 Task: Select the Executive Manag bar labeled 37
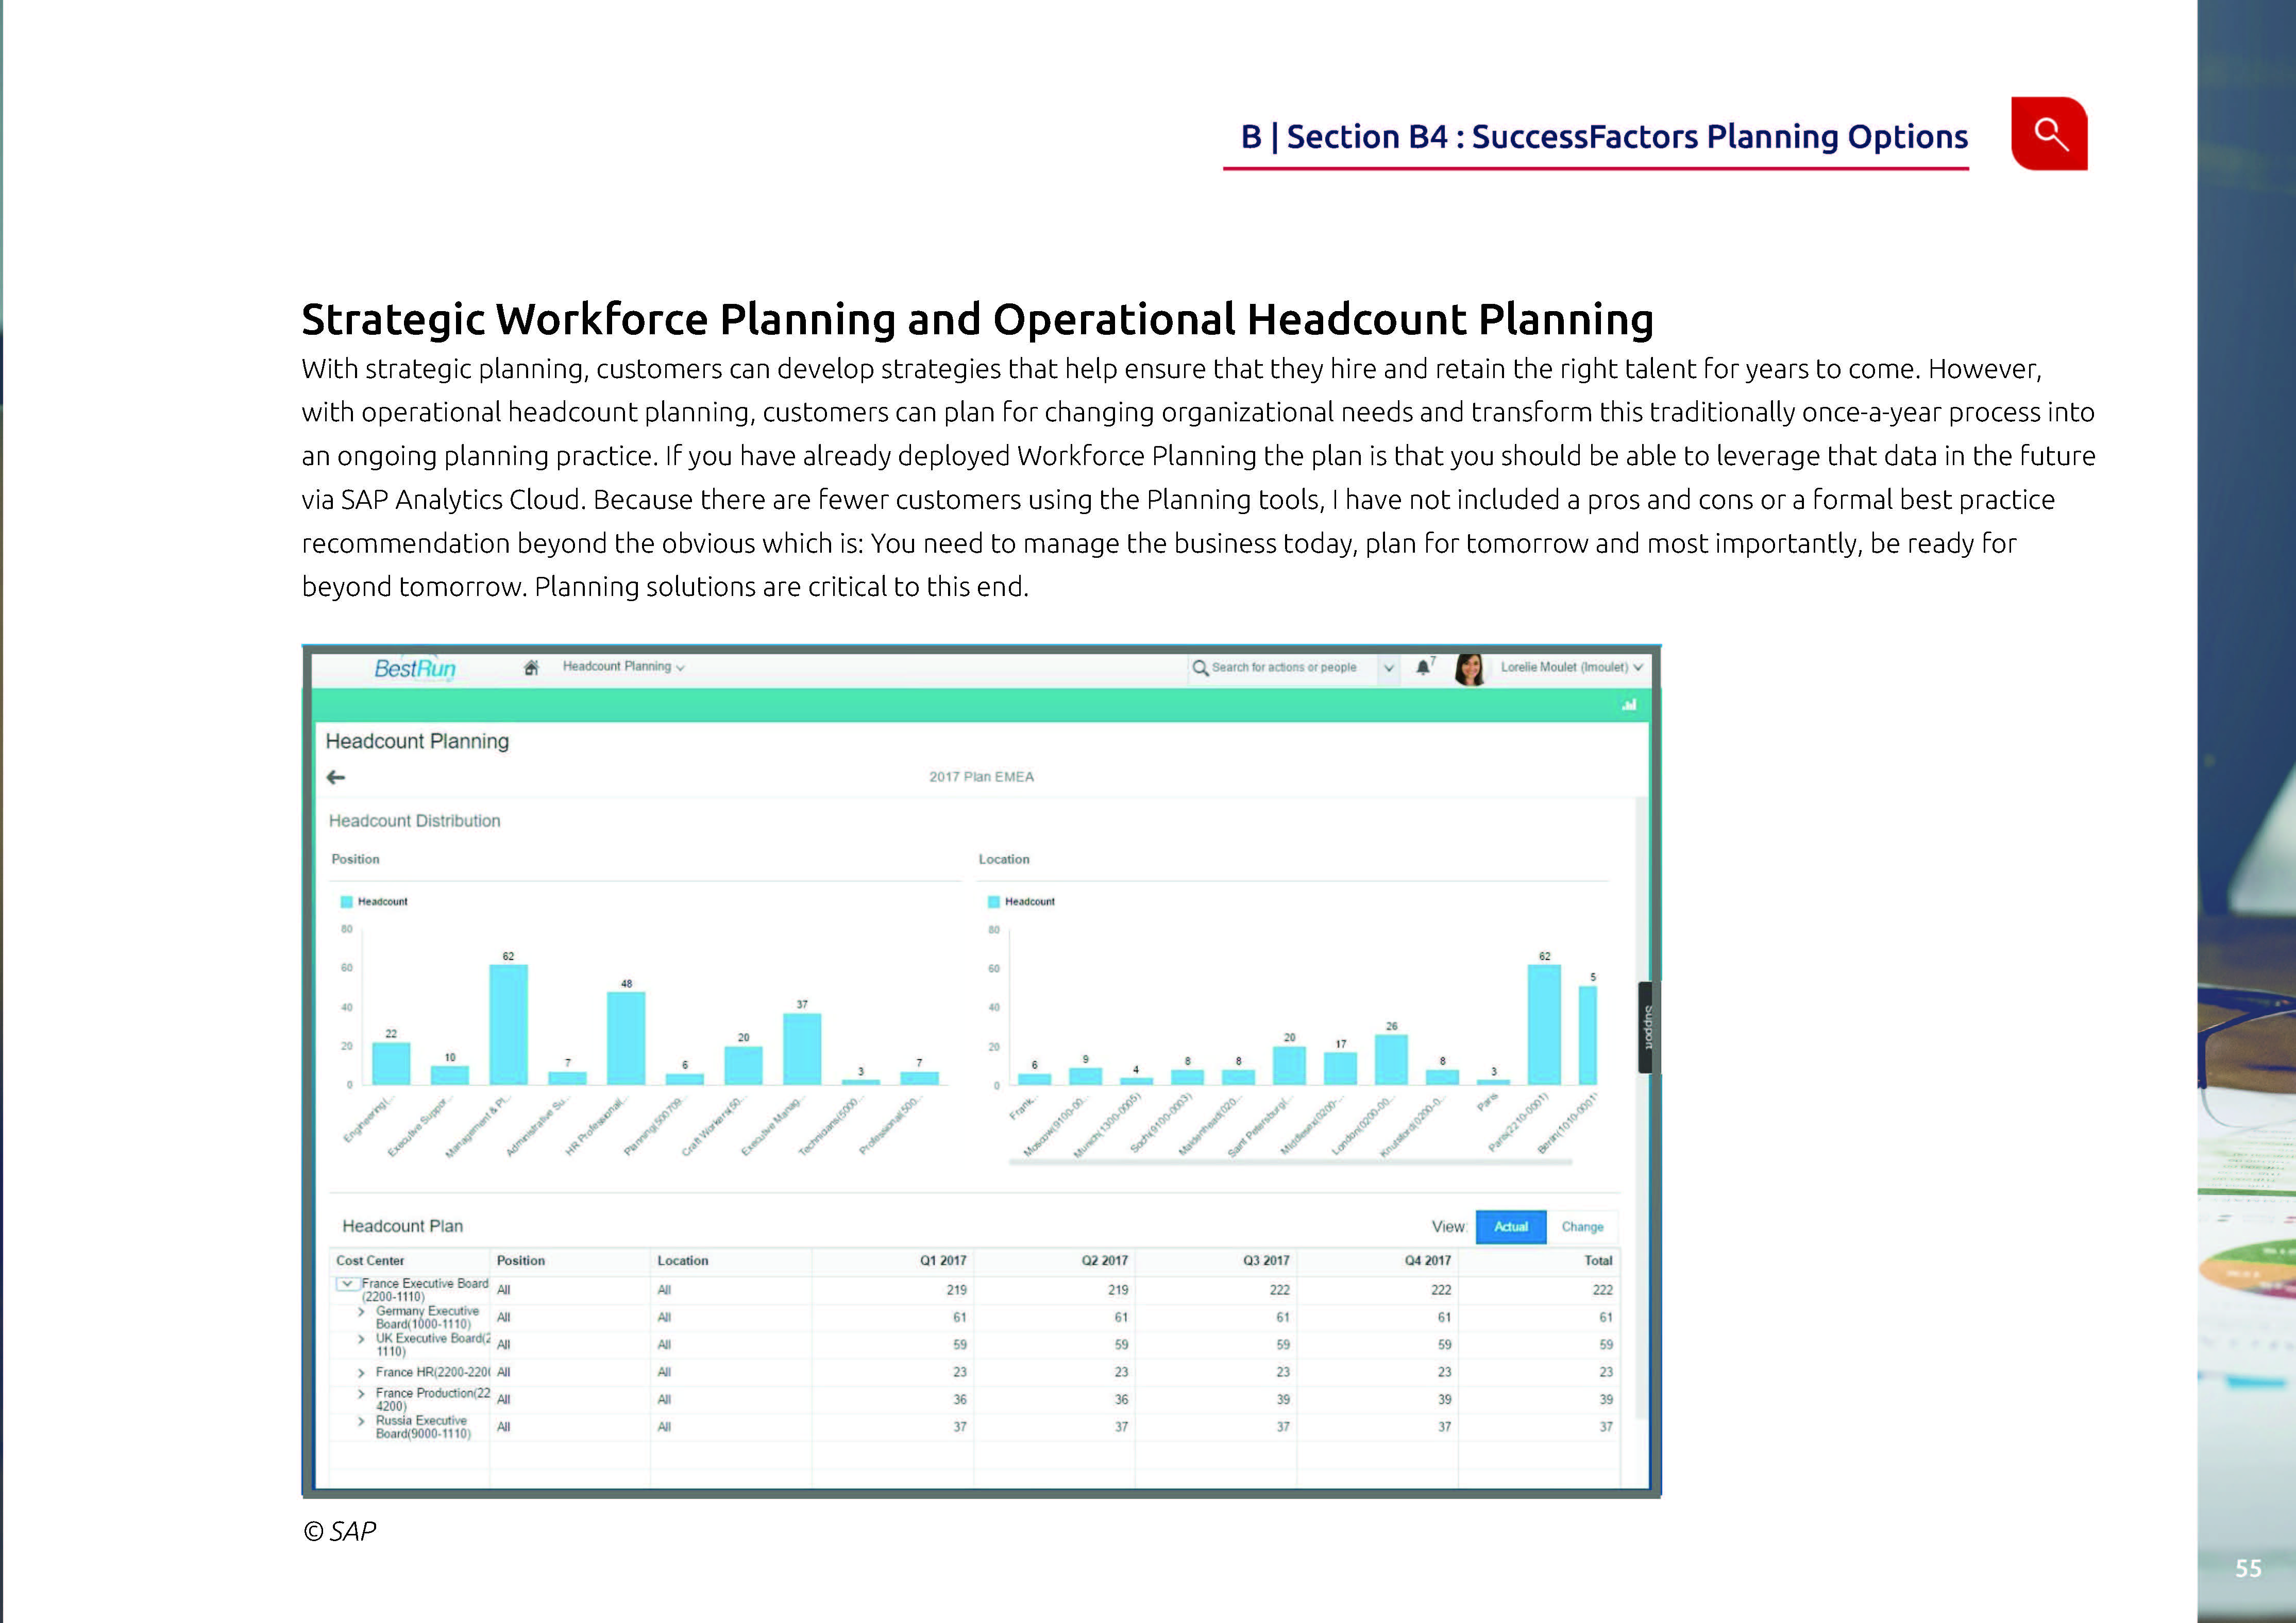[802, 1049]
